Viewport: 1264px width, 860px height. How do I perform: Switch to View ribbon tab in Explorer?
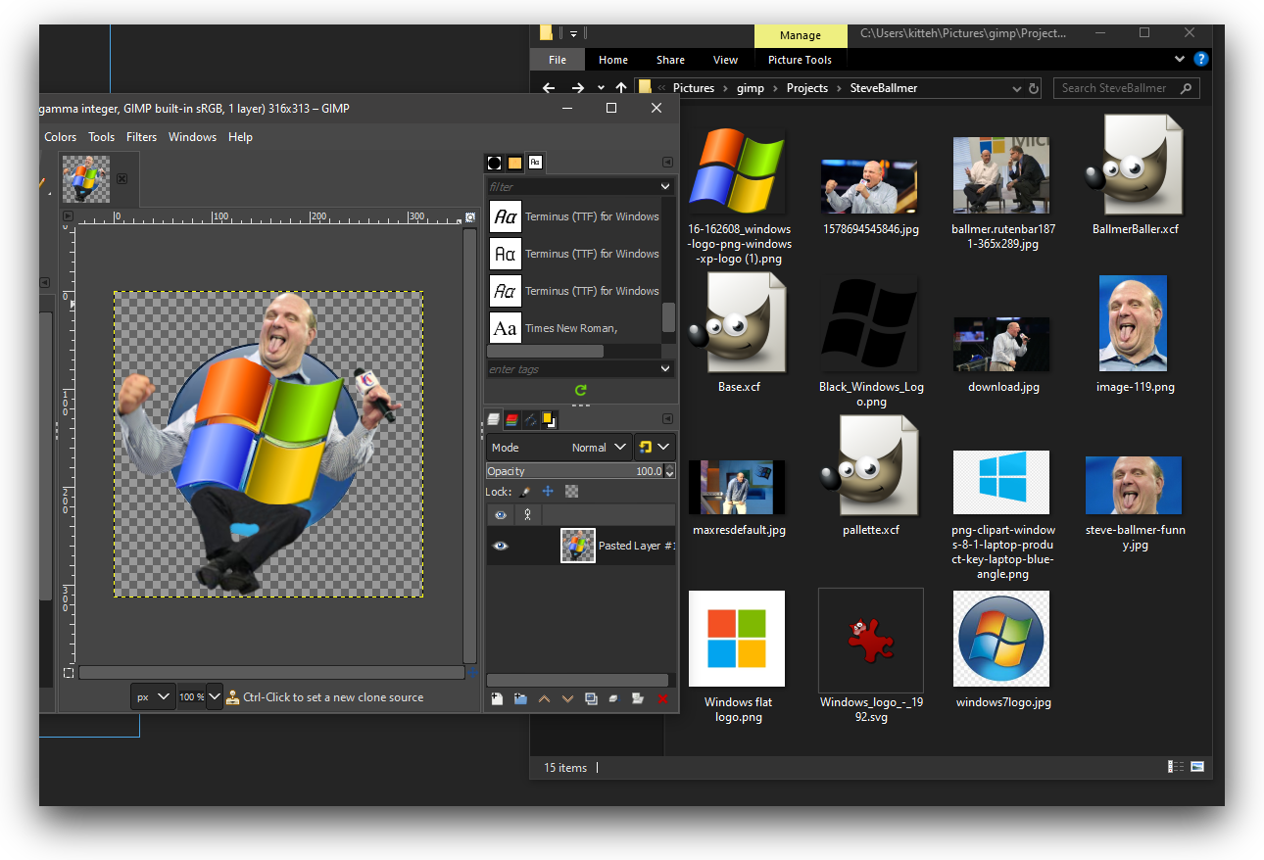(726, 60)
